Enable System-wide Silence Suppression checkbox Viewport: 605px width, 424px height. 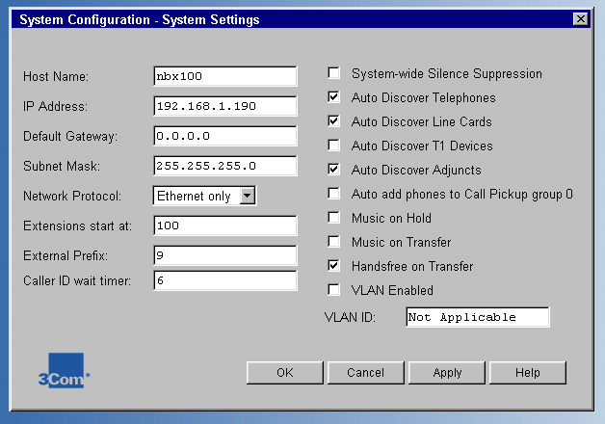pos(334,73)
